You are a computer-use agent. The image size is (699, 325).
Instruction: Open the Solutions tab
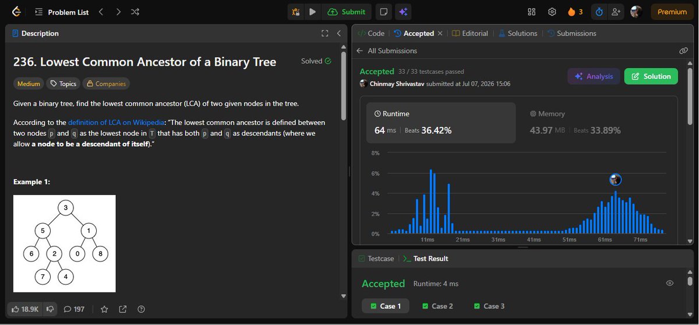(x=517, y=34)
